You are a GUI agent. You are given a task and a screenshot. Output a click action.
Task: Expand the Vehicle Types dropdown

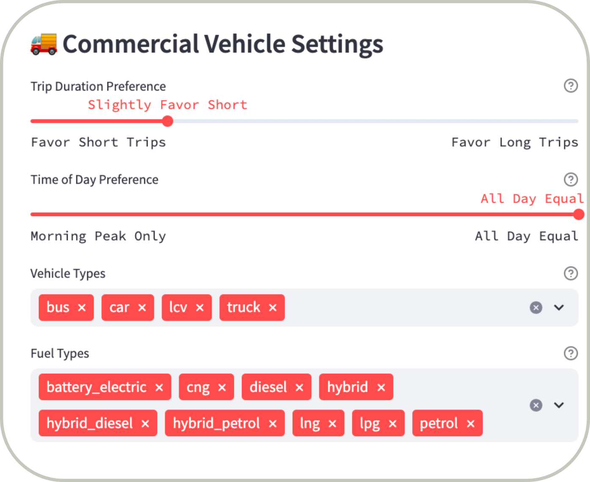[559, 307]
